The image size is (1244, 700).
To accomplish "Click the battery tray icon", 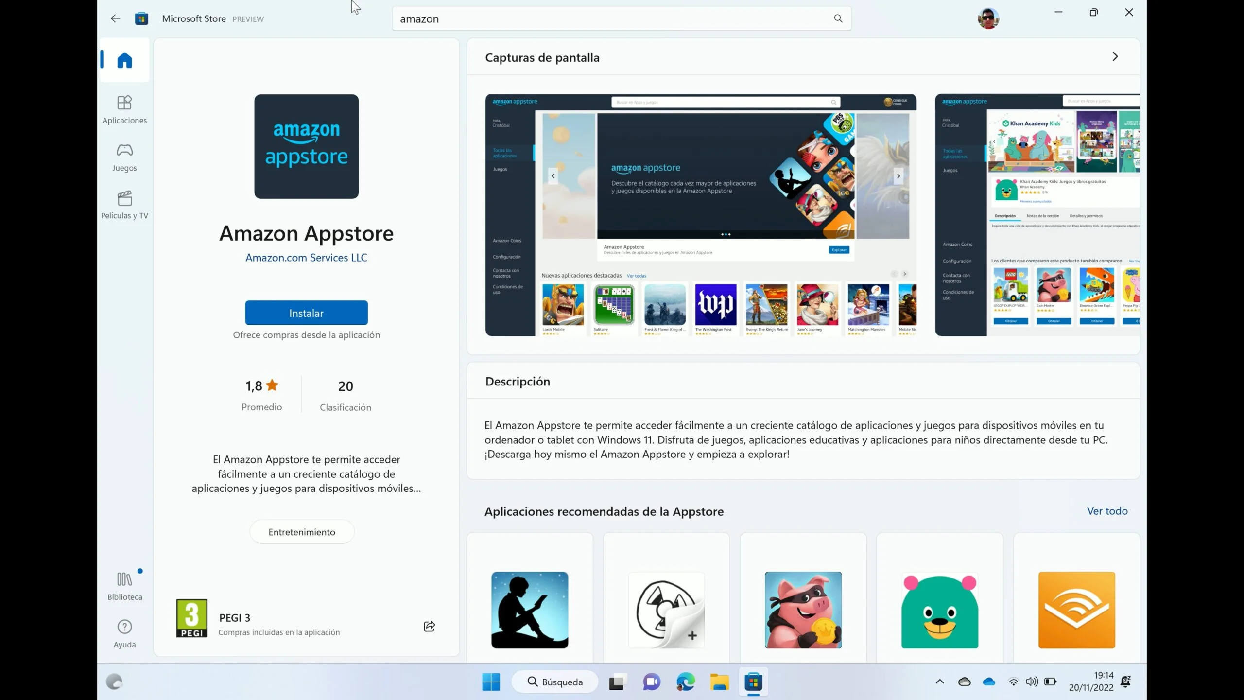I will (1051, 682).
